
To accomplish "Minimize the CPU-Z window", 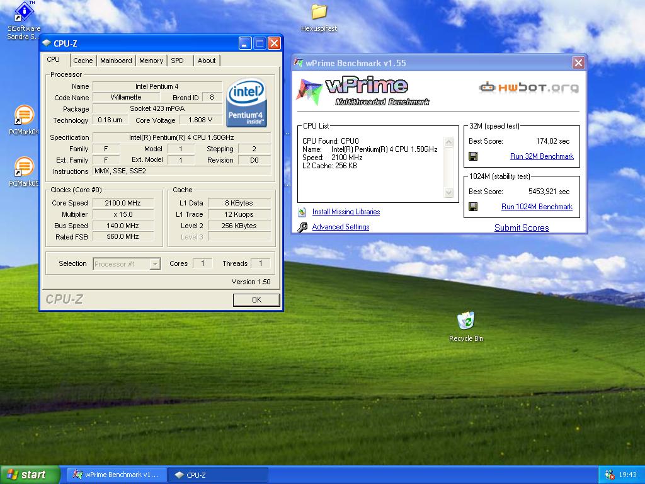I will click(245, 43).
